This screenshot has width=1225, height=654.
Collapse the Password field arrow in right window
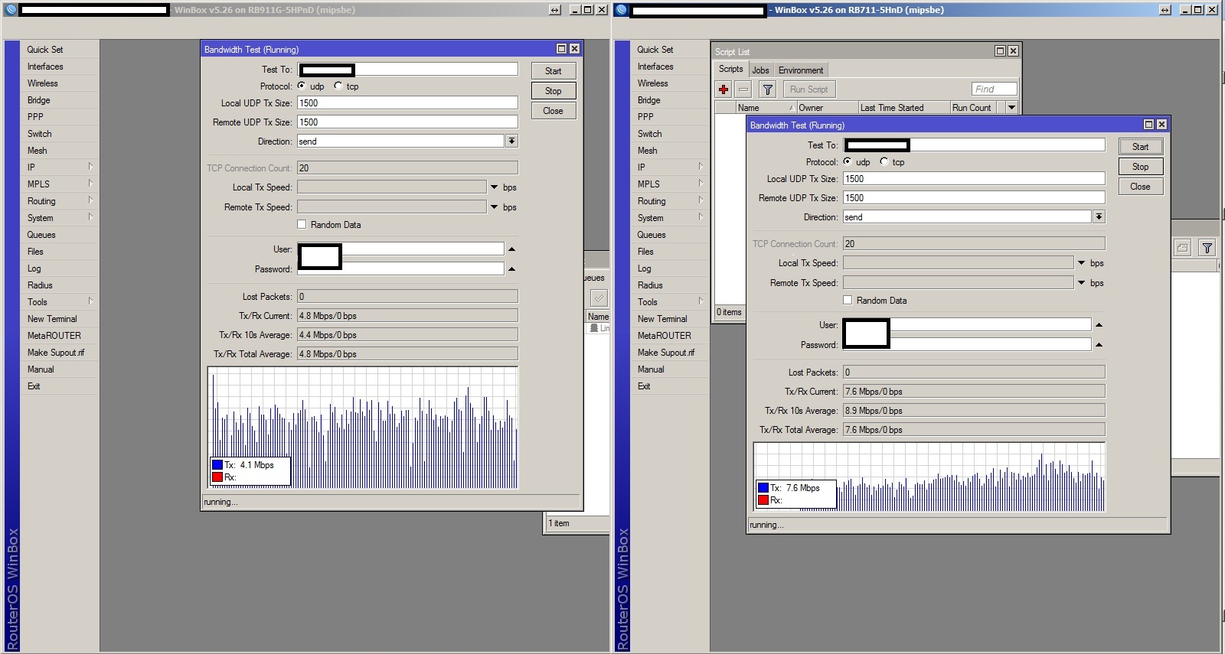point(1099,345)
